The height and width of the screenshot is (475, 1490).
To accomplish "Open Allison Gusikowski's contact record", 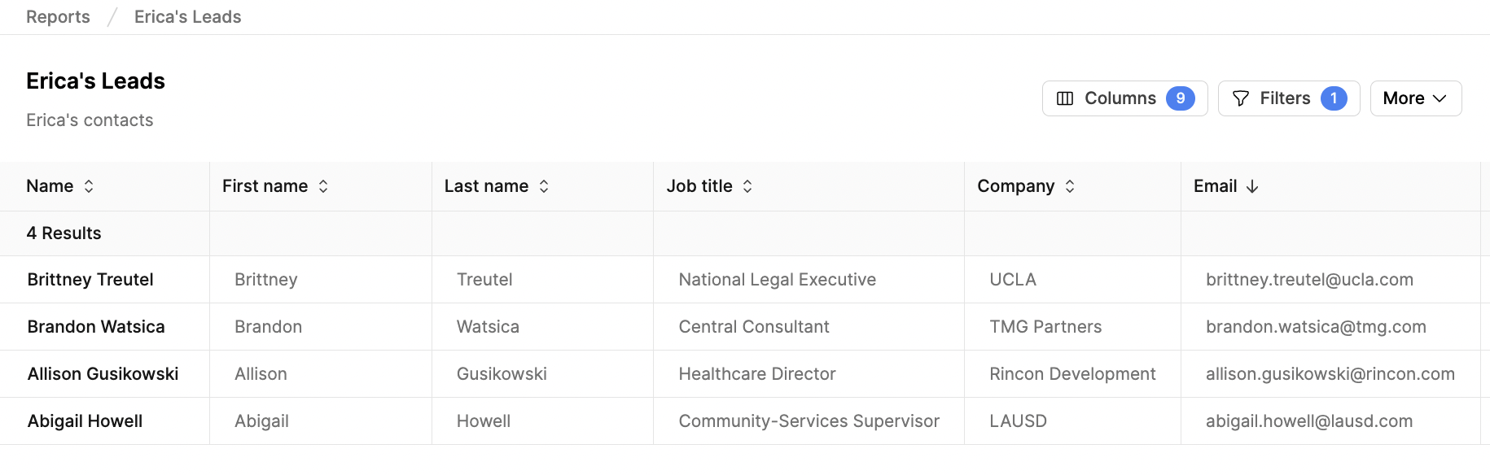I will 103,374.
